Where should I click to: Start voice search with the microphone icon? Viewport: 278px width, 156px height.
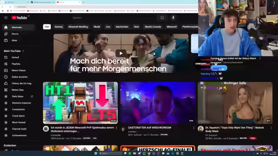(x=173, y=18)
